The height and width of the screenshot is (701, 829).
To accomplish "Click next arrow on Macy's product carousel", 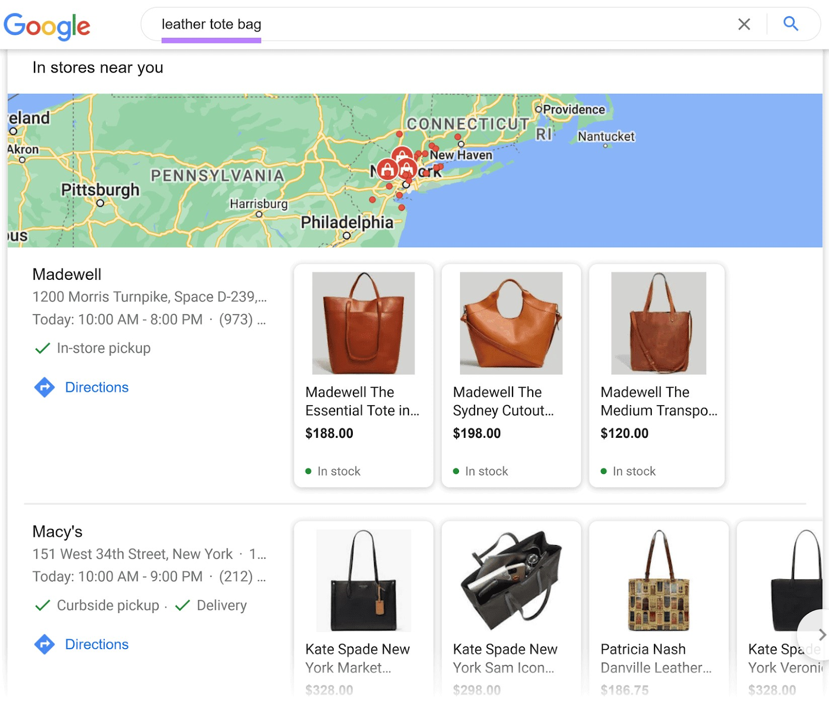I will 822,635.
